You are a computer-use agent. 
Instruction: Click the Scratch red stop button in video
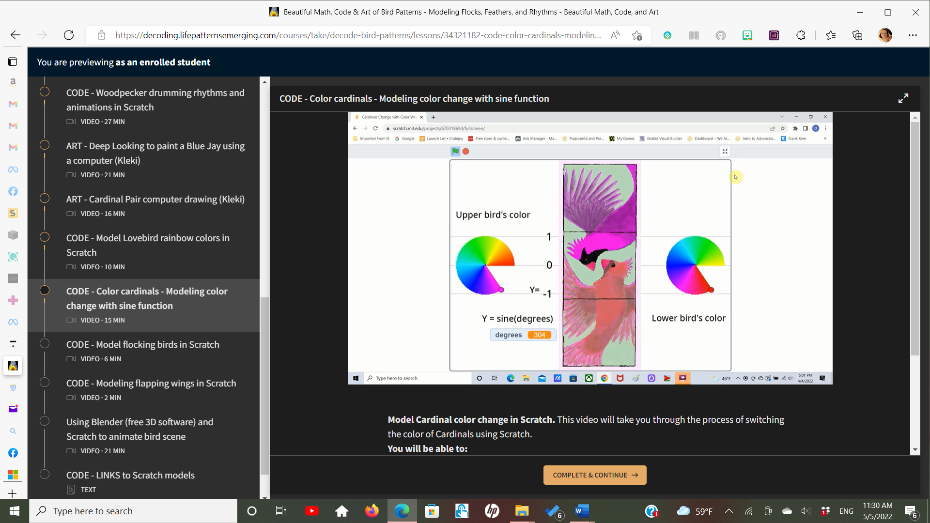click(x=466, y=151)
